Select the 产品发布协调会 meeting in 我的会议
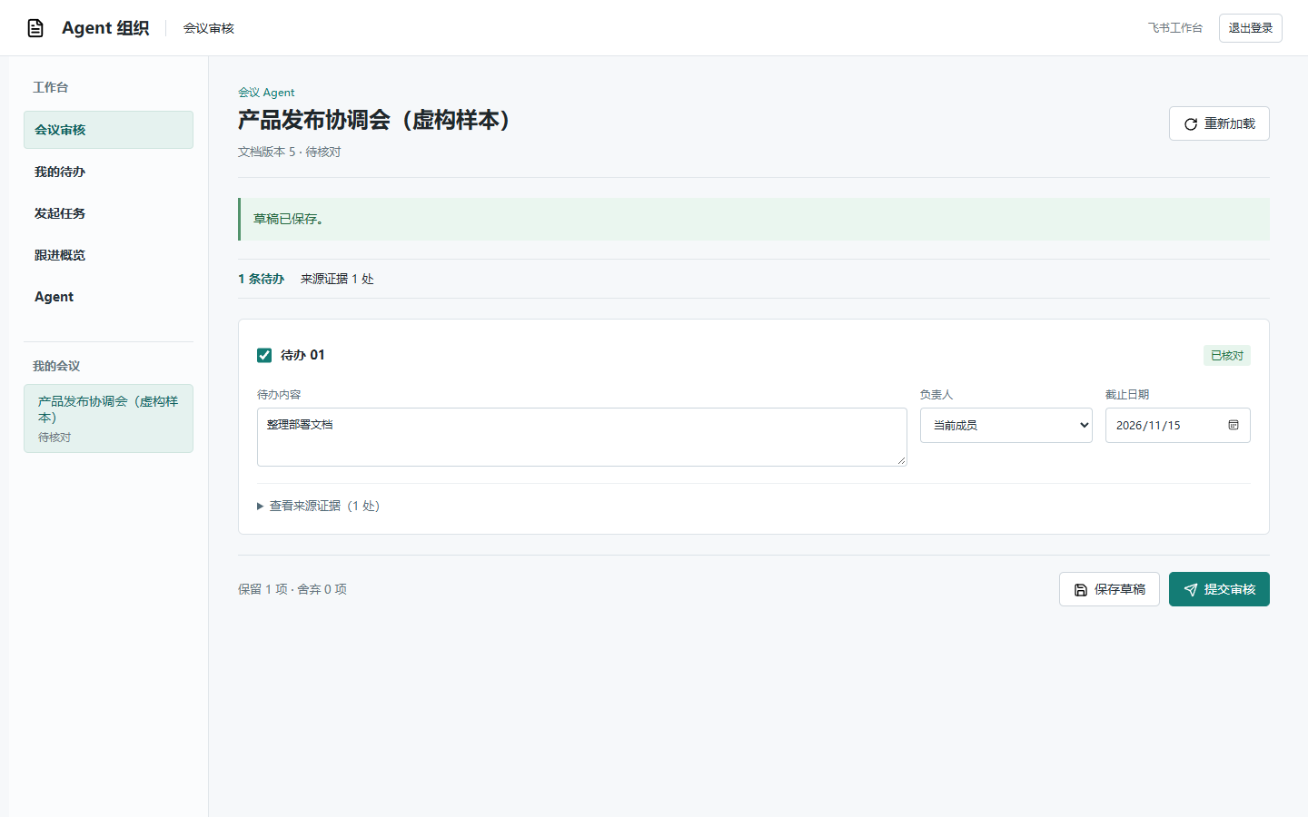 (108, 418)
